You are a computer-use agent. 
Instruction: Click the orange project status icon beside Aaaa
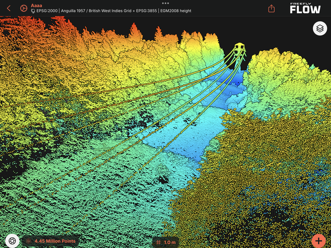pos(23,8)
